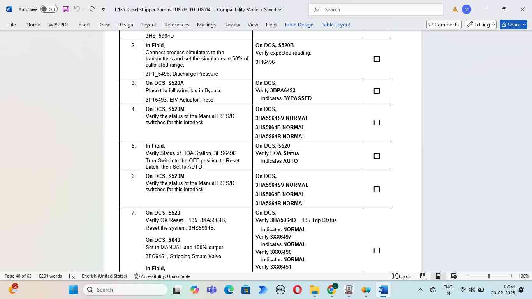Switch to the Layout tab

[149, 25]
